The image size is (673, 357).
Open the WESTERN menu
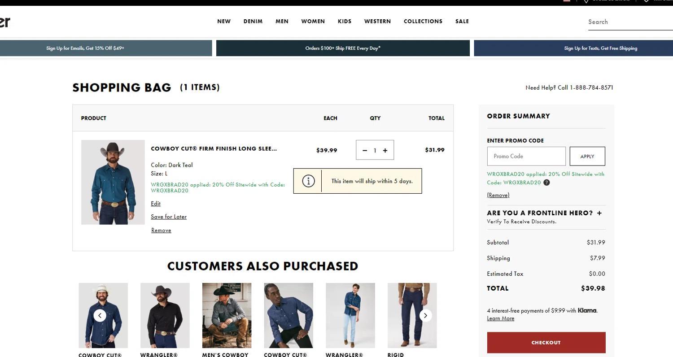click(x=377, y=21)
